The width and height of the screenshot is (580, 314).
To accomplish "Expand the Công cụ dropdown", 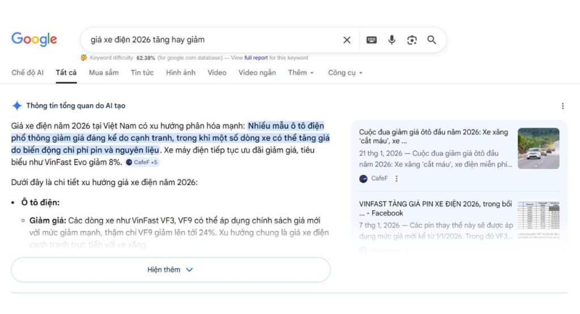I will (x=345, y=73).
